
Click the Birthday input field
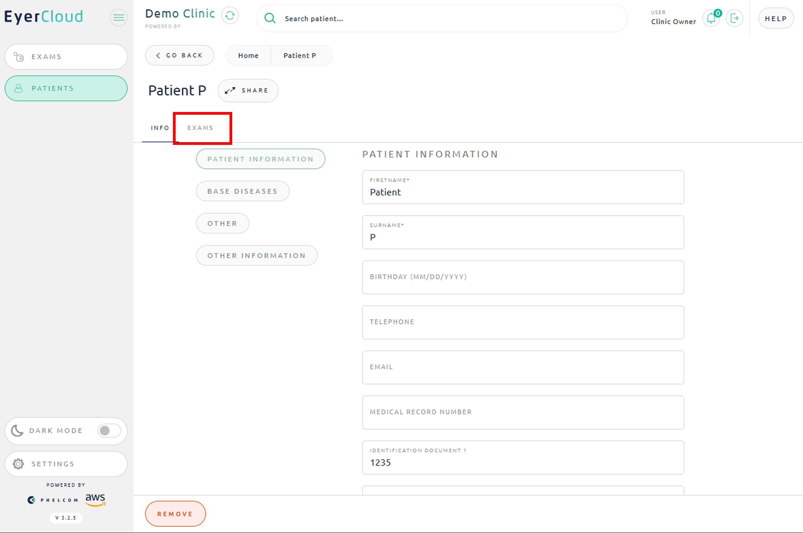(523, 277)
